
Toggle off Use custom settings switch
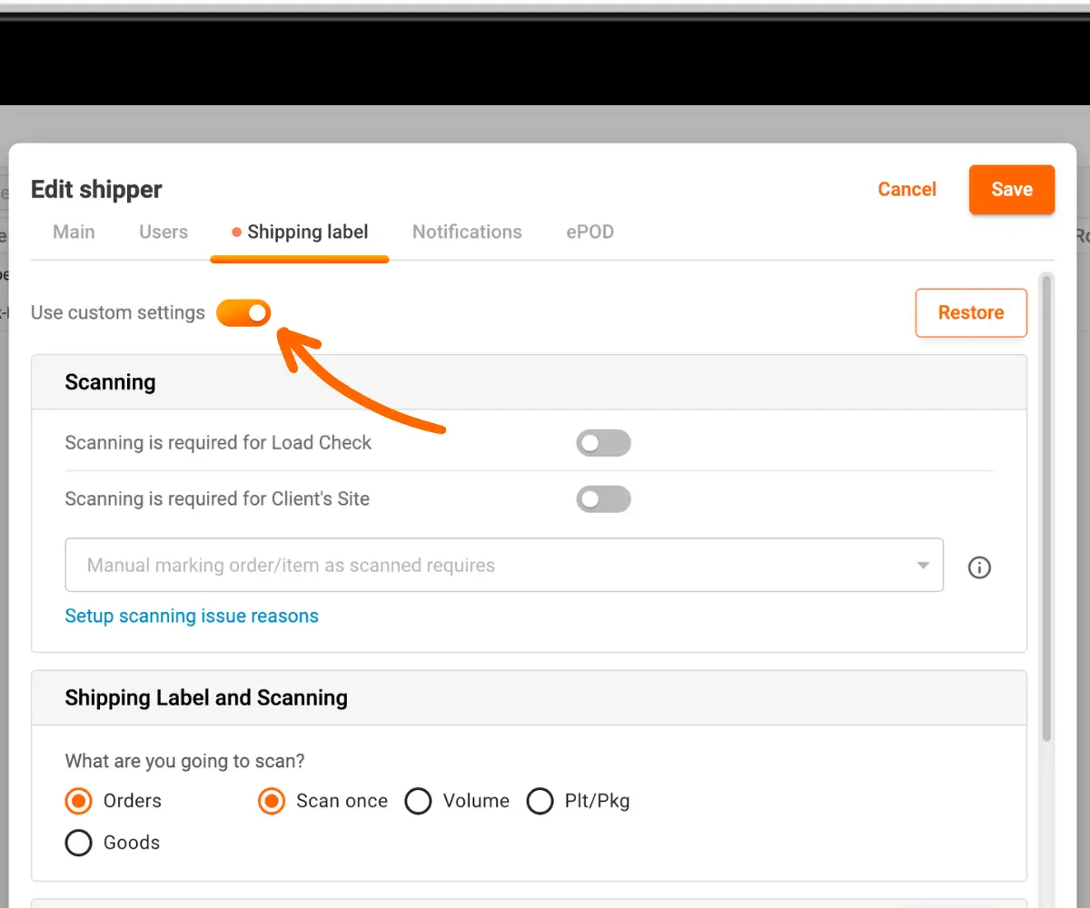[243, 313]
